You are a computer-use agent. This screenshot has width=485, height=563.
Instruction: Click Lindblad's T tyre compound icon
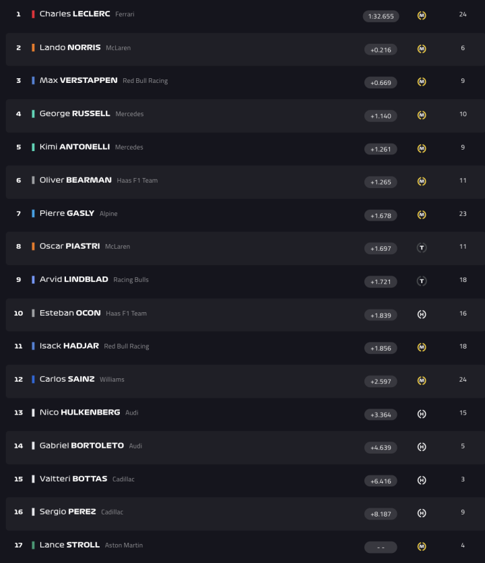422,280
